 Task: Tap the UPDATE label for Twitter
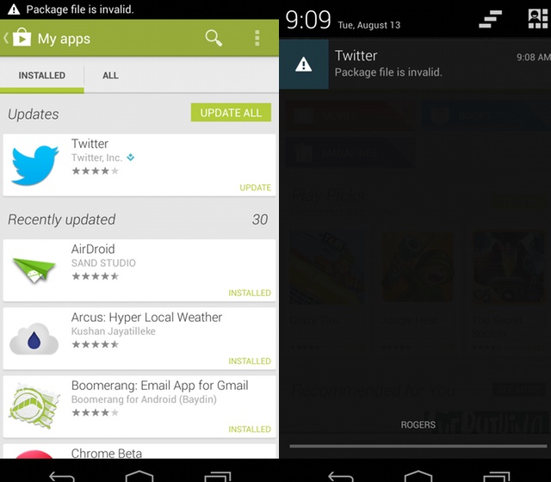(x=255, y=188)
